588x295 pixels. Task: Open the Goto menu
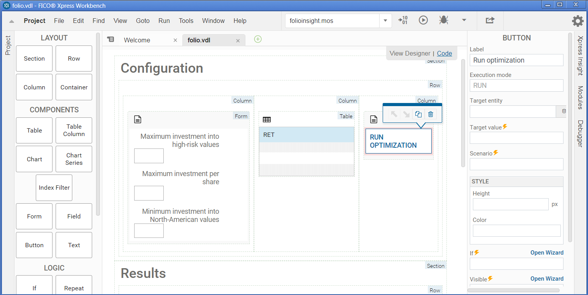pyautogui.click(x=143, y=21)
